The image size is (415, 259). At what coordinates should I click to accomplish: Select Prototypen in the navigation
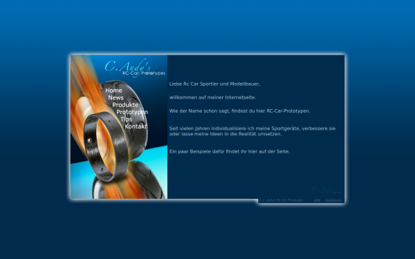(132, 112)
